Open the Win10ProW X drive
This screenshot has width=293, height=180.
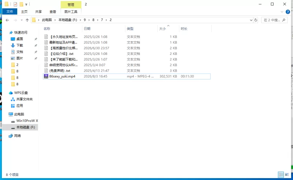[x=27, y=121]
